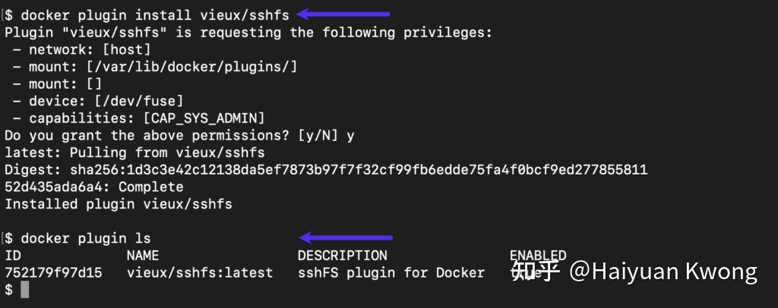Click the sshFS plugin for Docker description

pos(391,272)
